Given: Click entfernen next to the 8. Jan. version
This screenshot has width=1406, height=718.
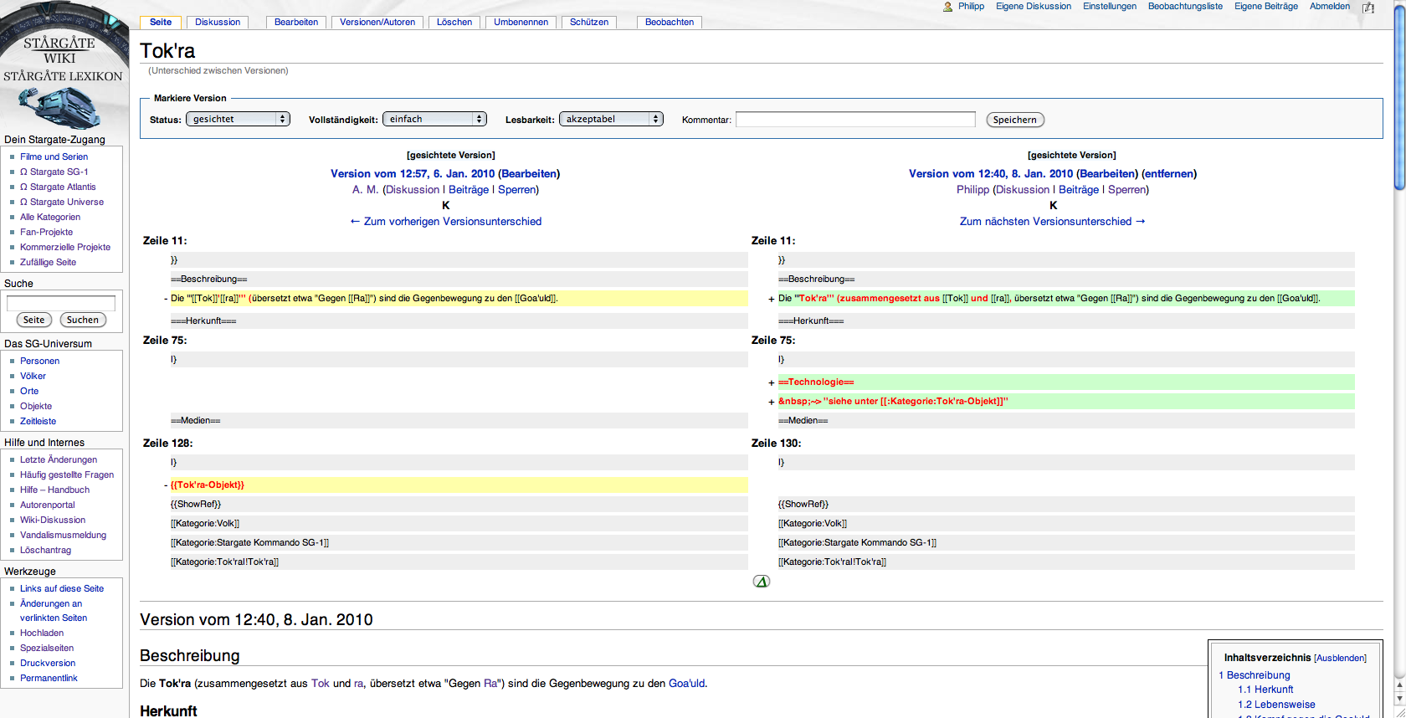Looking at the screenshot, I should click(x=1169, y=174).
